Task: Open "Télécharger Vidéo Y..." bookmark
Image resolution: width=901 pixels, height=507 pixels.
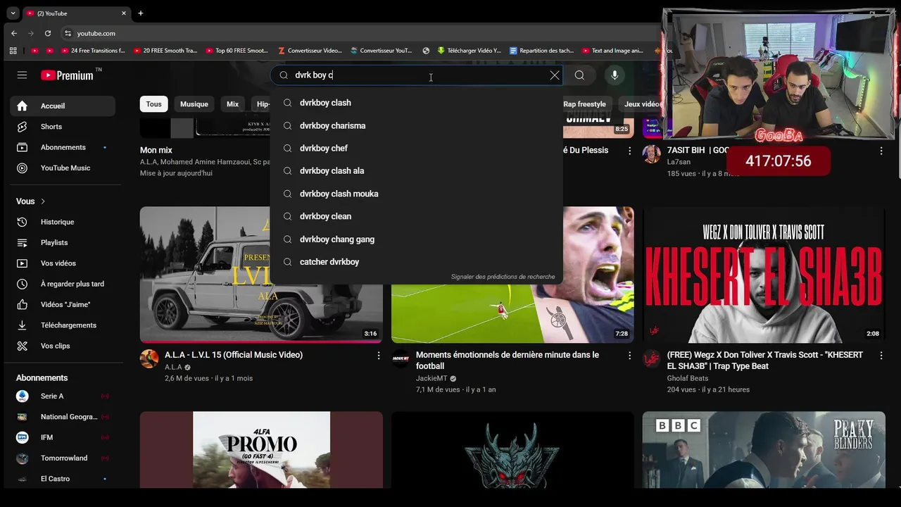Action: [469, 51]
